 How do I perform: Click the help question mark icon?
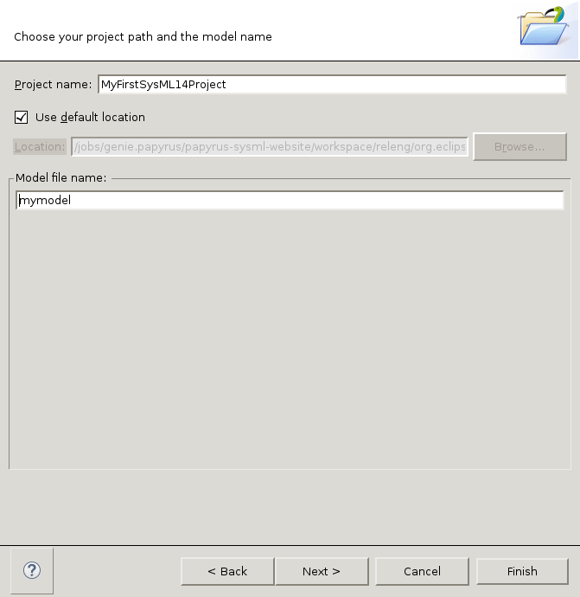32,570
